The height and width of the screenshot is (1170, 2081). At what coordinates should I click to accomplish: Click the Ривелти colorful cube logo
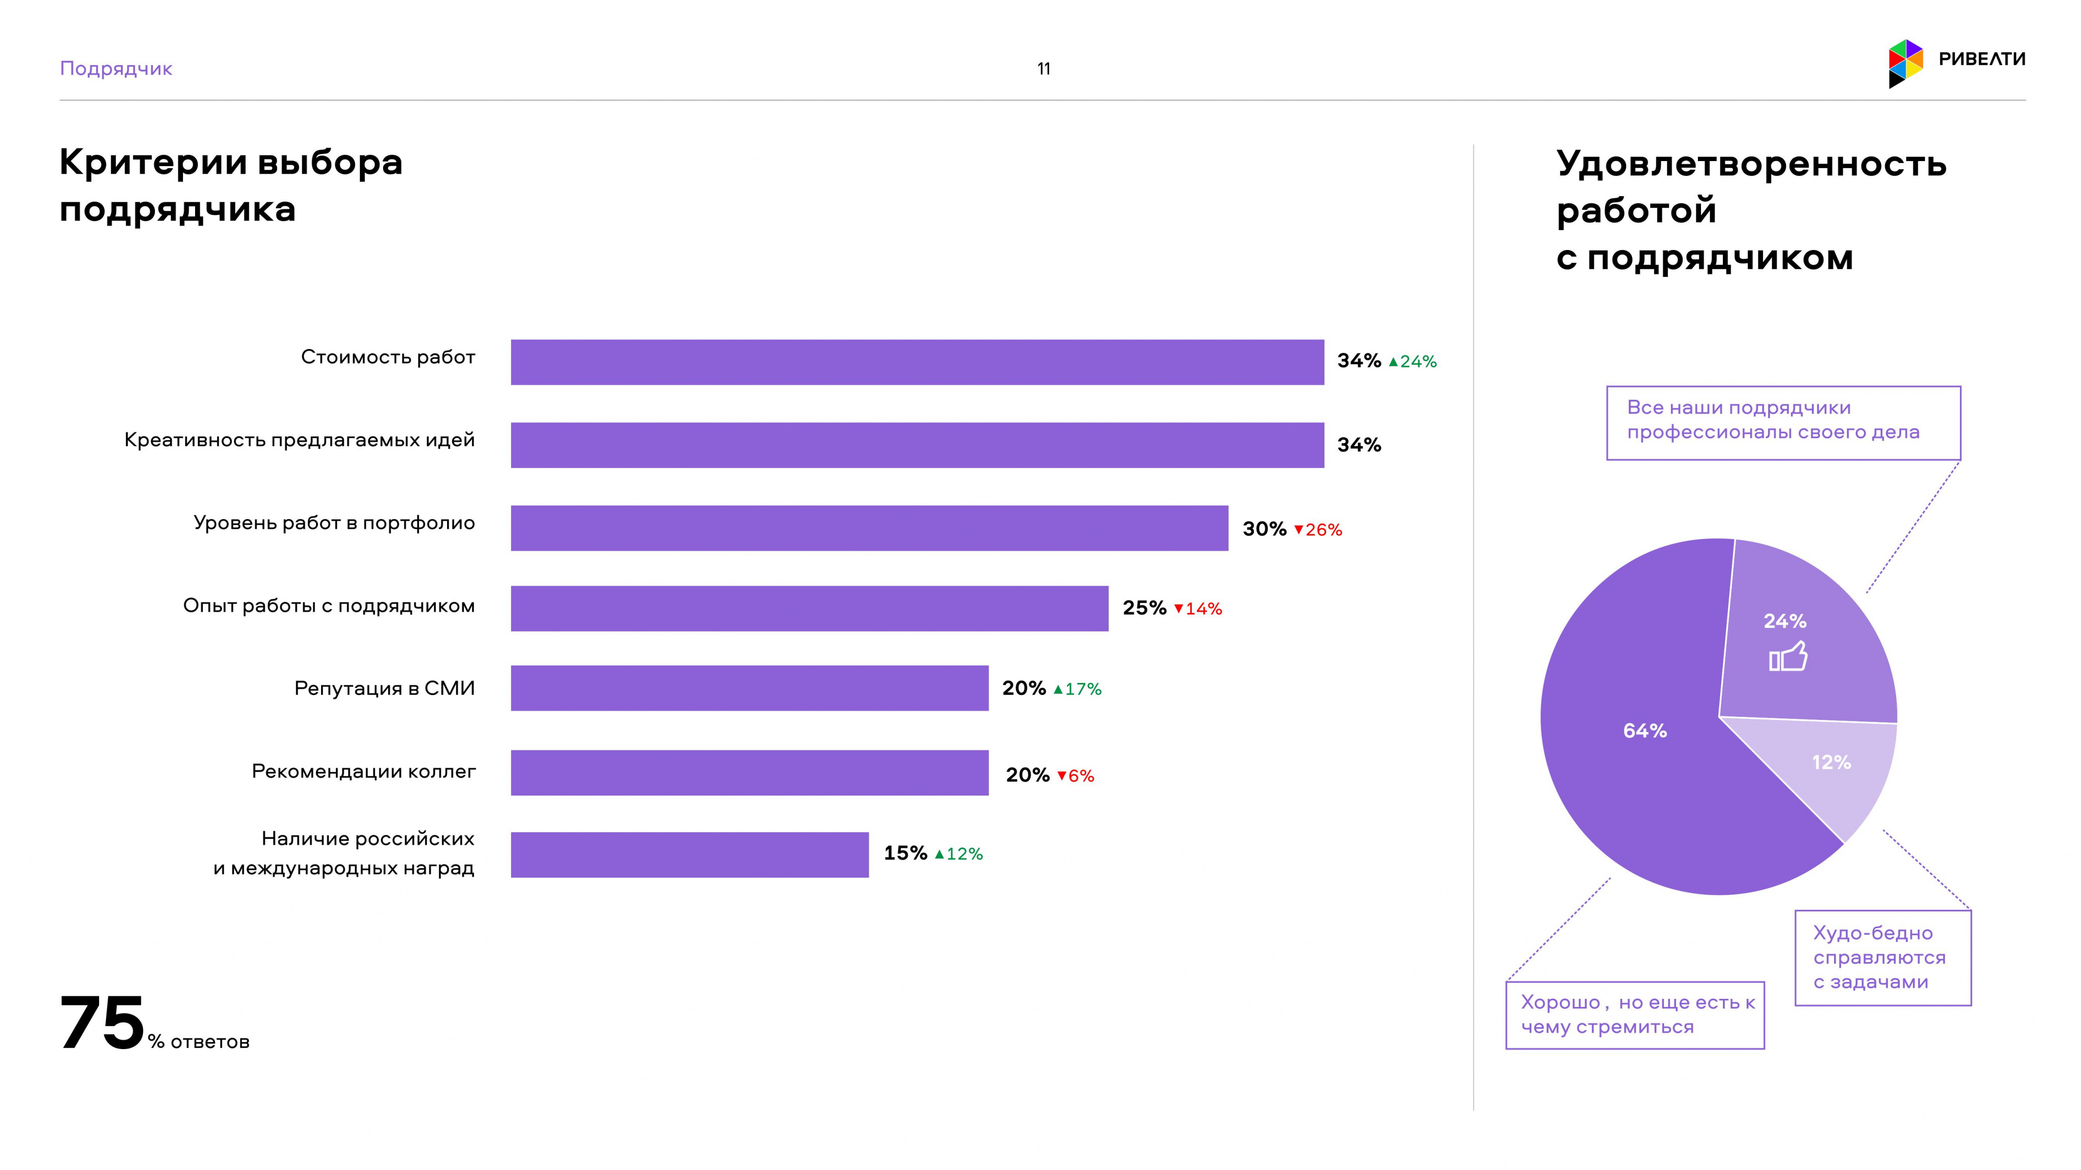pyautogui.click(x=1906, y=63)
